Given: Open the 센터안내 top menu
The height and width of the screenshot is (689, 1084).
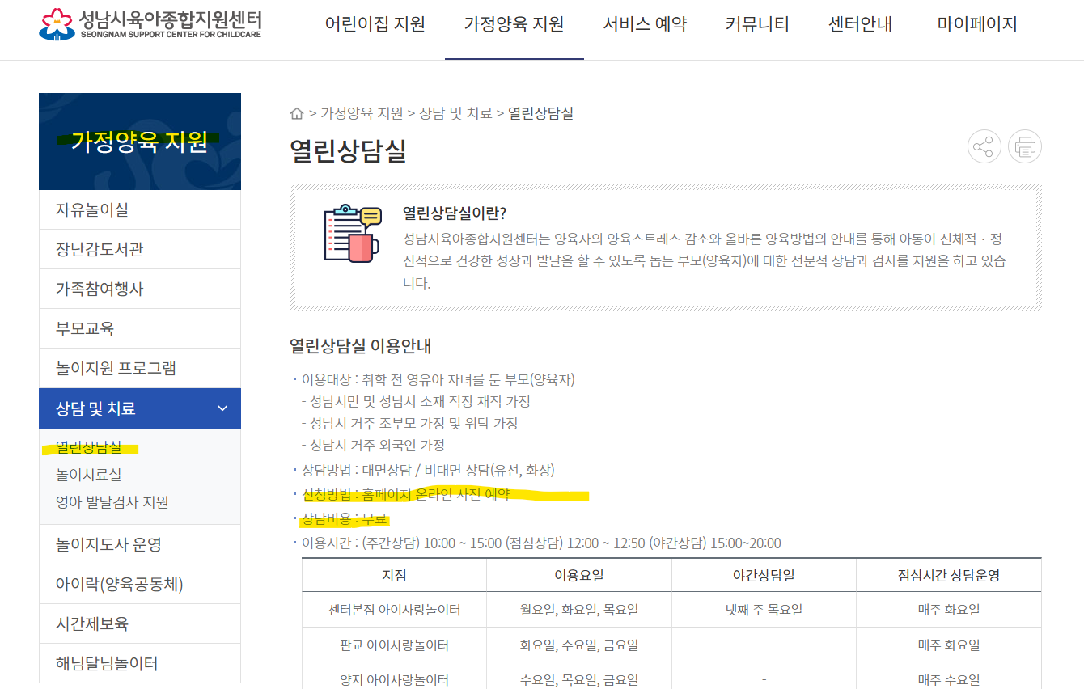Looking at the screenshot, I should tap(860, 24).
